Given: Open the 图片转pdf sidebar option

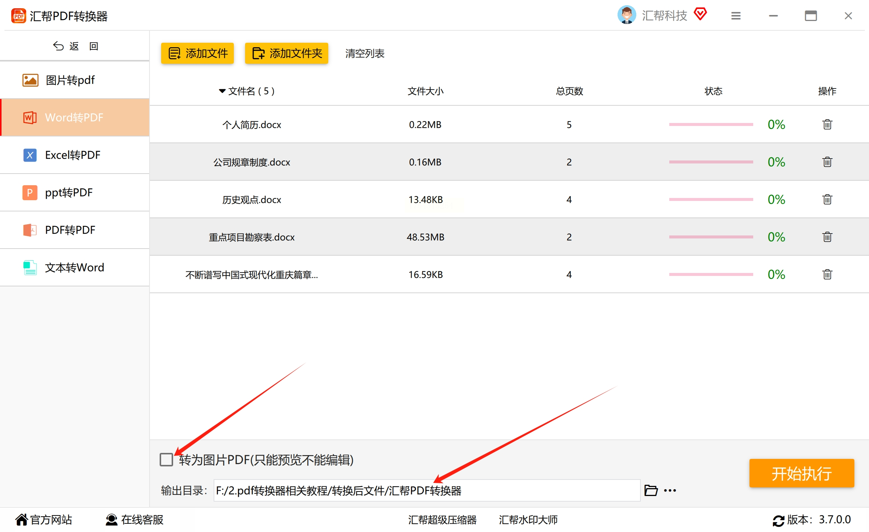Looking at the screenshot, I should 70,80.
